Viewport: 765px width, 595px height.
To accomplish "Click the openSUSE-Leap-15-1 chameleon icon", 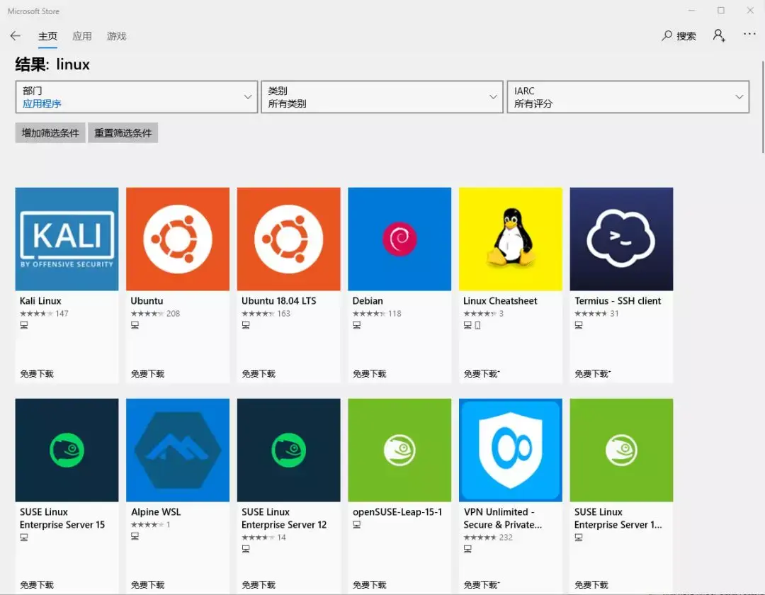I will coord(399,450).
